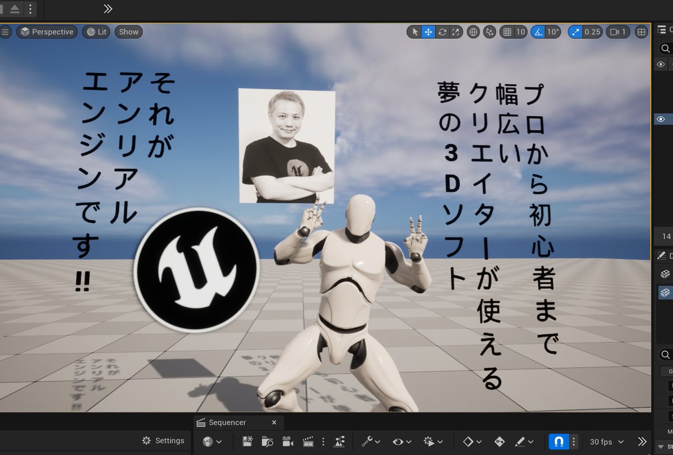Browse to sequence in Content Browser
This screenshot has width=673, height=455.
point(267,442)
